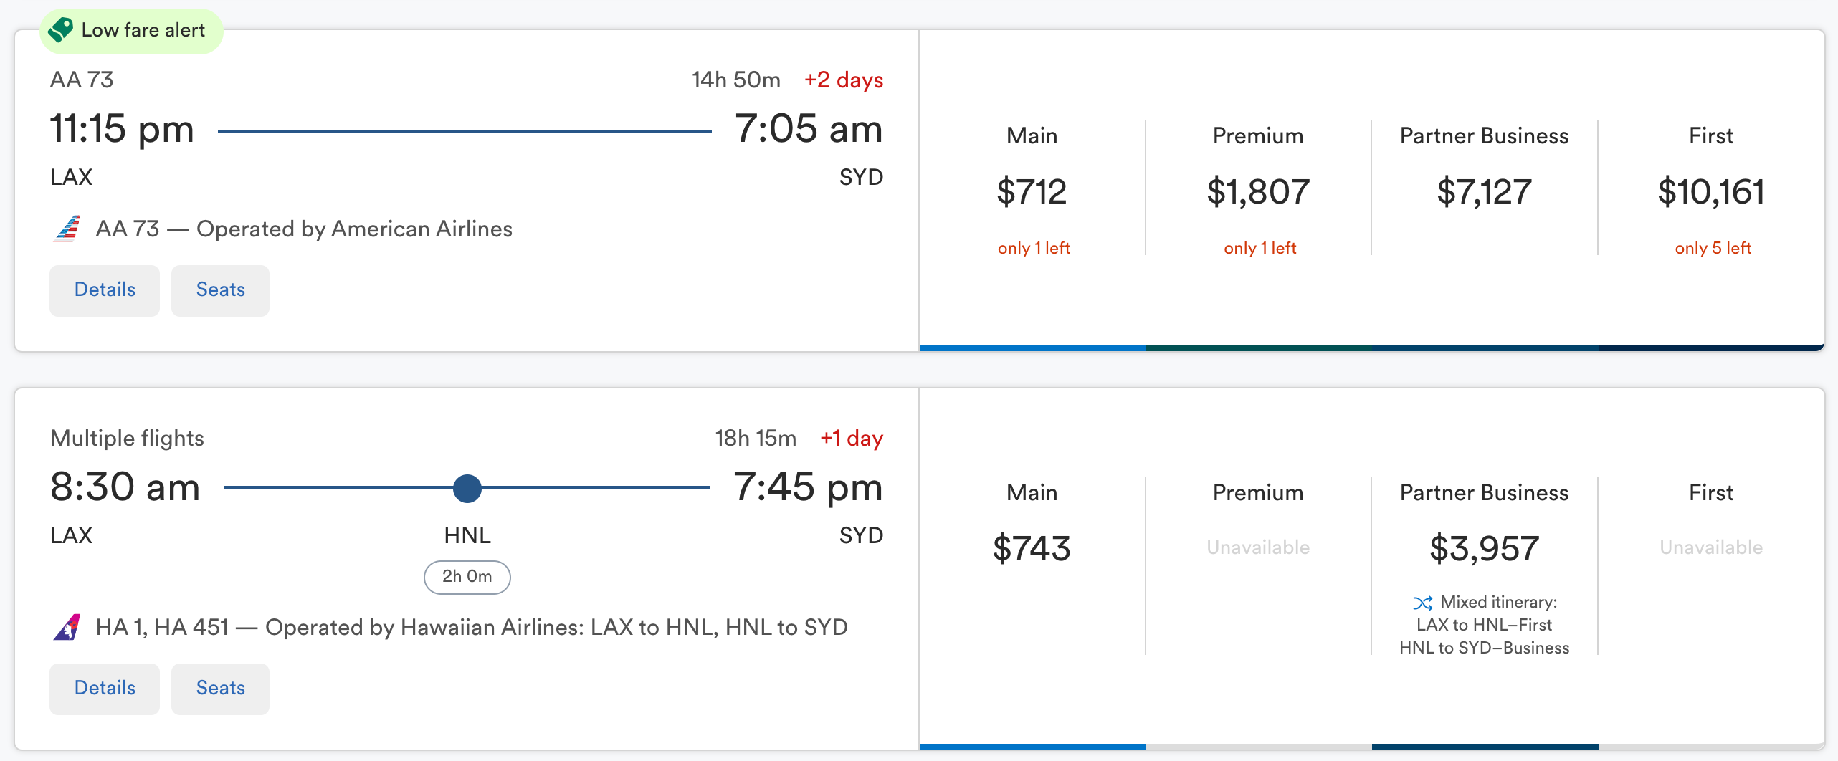Click the 2h 0m layover badge
1838x761 pixels.
[x=467, y=577]
